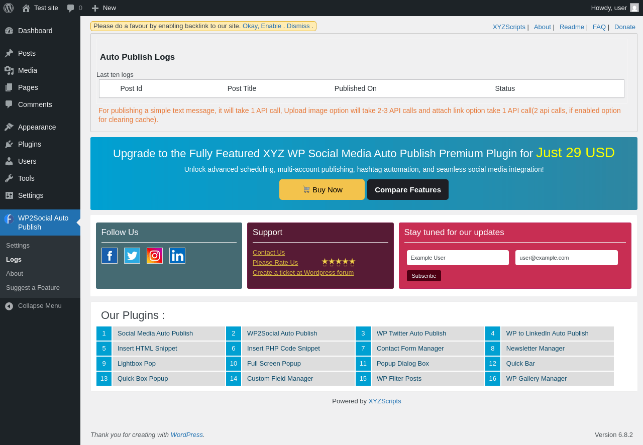Click the Comments icon in sidebar

9,104
